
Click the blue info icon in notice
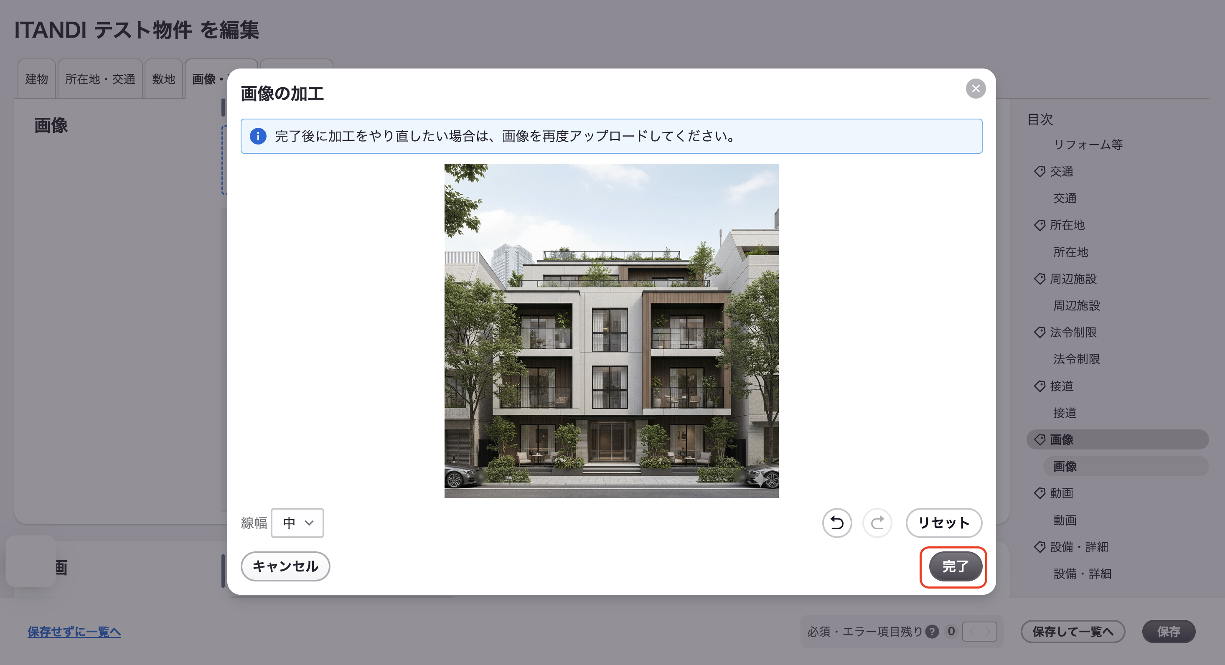(x=258, y=137)
